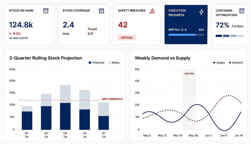
Task: Click the MRP Run 12-A progress bar
Action: pyautogui.click(x=186, y=35)
